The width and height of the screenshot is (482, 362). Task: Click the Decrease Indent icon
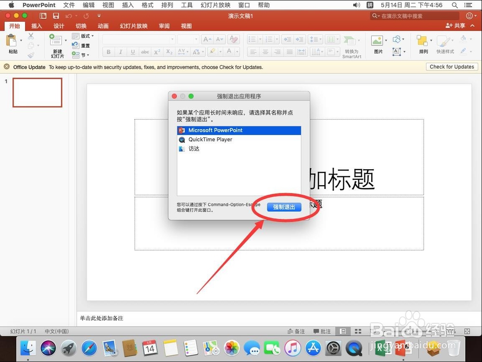(x=287, y=40)
